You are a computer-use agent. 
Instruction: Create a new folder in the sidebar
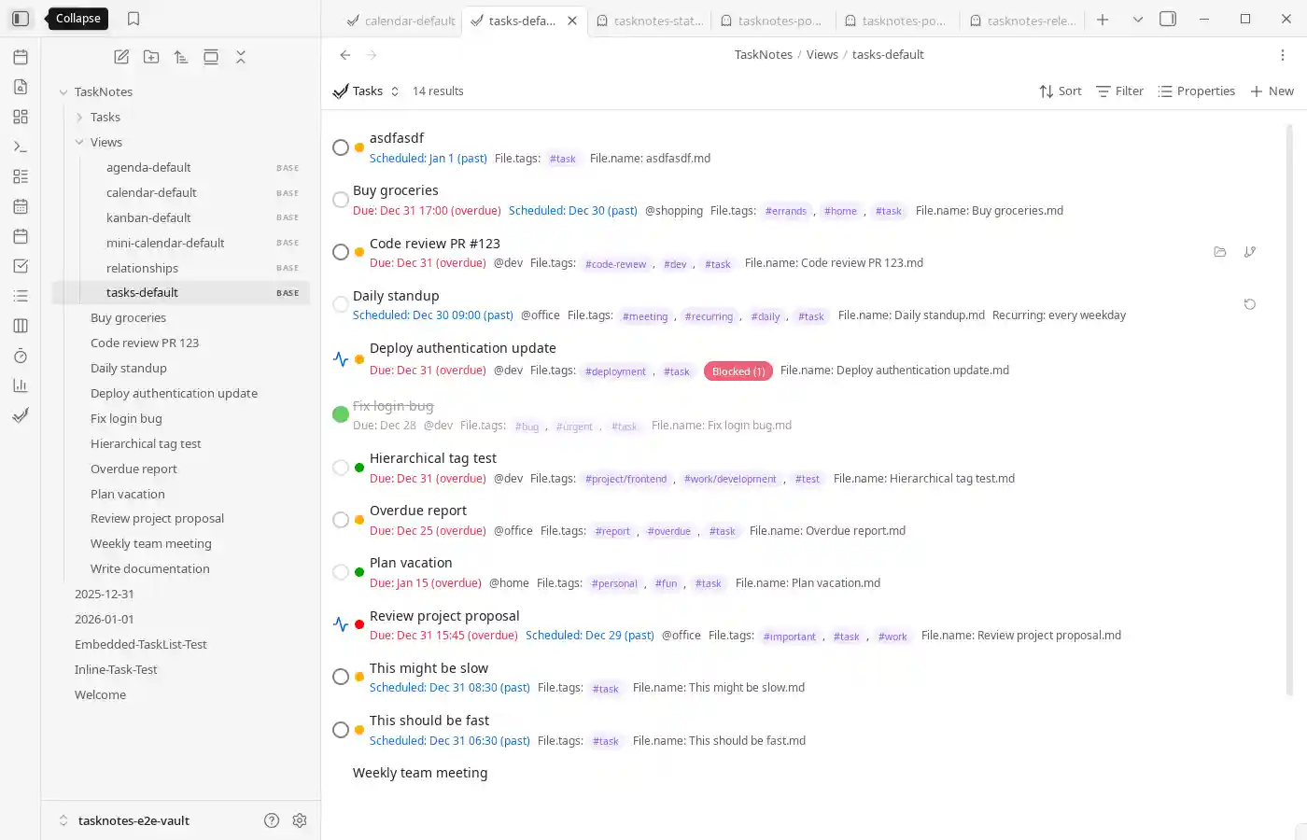[150, 57]
